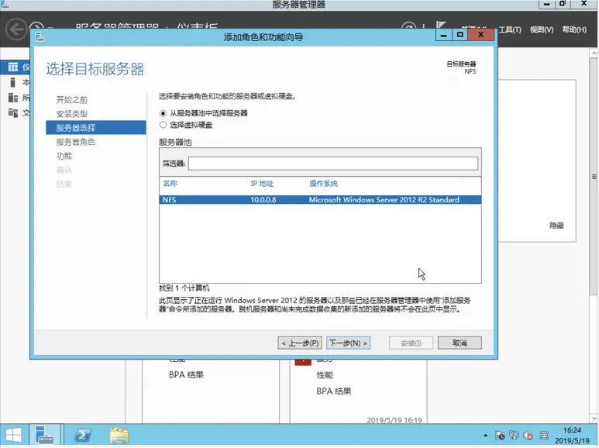The height and width of the screenshot is (448, 599).
Task: Click the 英 input method indicator
Action: coord(544,436)
